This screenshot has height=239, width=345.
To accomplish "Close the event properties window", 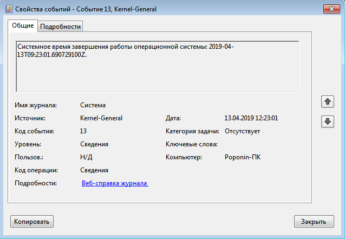I will pos(331,9).
